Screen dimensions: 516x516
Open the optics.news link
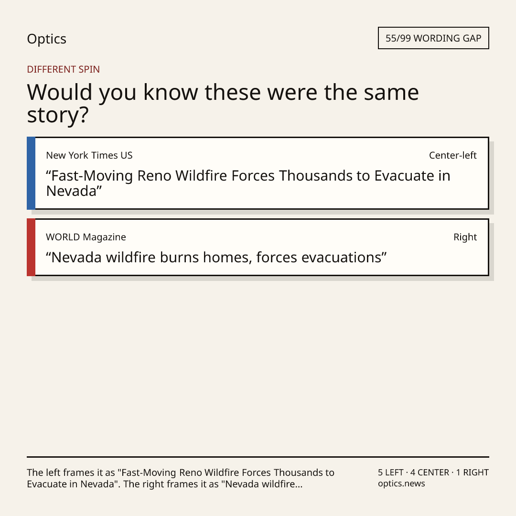pos(401,484)
